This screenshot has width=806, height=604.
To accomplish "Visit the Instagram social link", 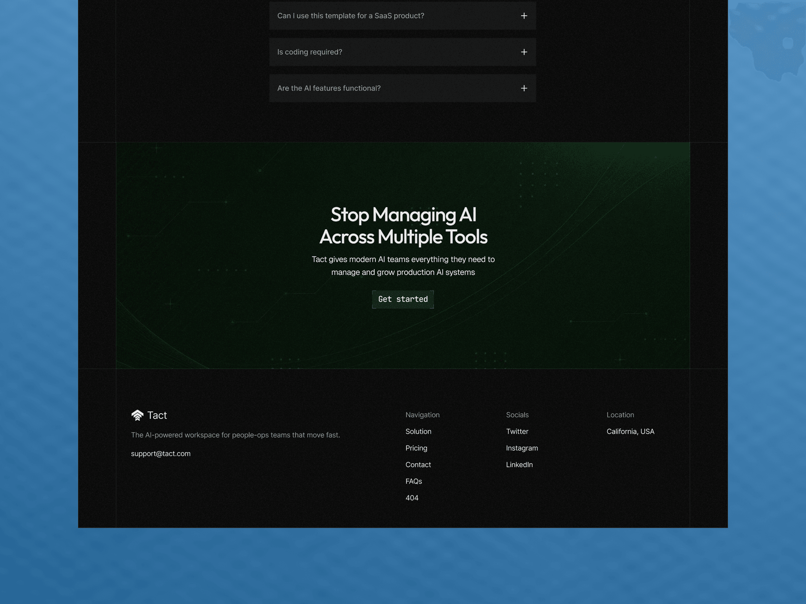I will pos(522,448).
